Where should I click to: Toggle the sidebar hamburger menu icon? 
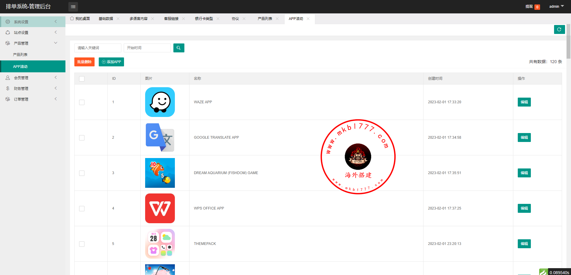click(73, 7)
